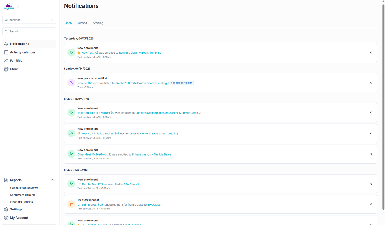Click the page vertical scrollbar
Screen dimensions: 385x225
pyautogui.click(x=383, y=107)
